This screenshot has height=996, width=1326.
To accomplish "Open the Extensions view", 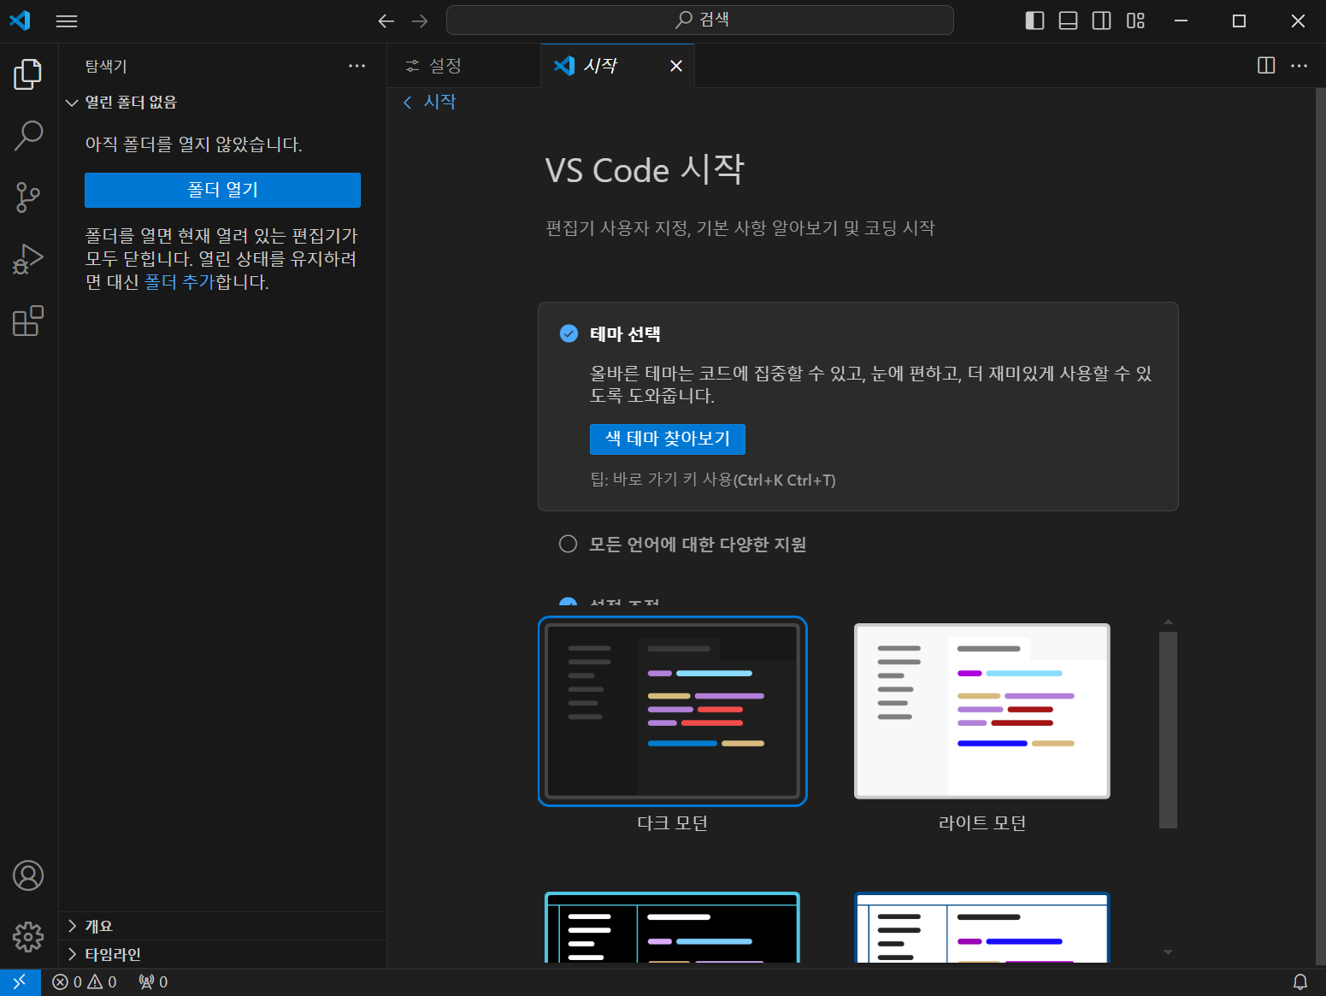I will (28, 321).
